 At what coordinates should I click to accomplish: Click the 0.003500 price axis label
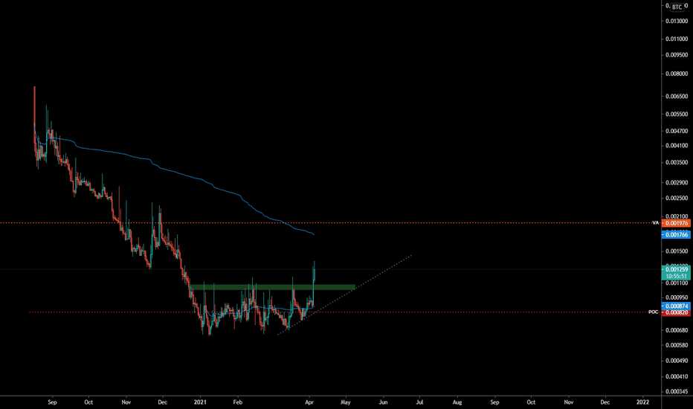coord(677,163)
